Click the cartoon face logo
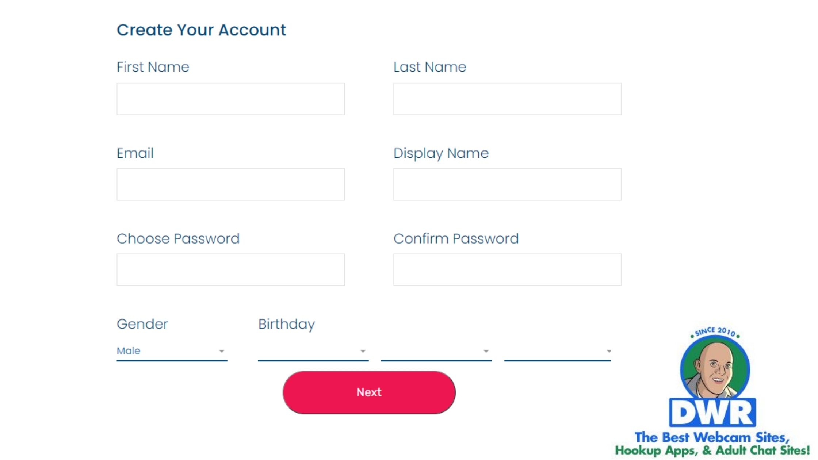818x460 pixels. click(x=715, y=369)
